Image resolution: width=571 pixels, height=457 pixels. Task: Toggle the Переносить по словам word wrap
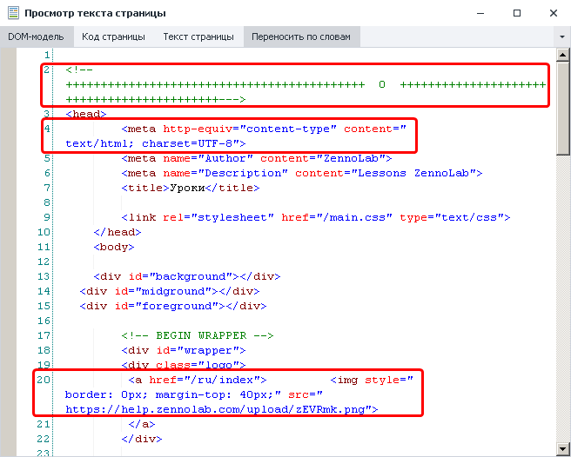[302, 37]
